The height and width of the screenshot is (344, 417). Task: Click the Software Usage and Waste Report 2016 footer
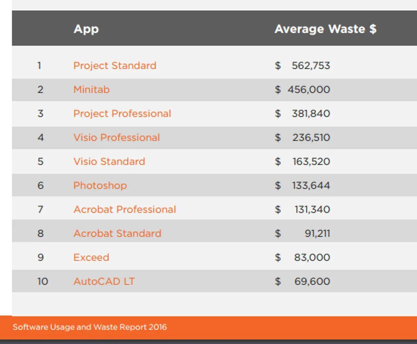click(90, 327)
